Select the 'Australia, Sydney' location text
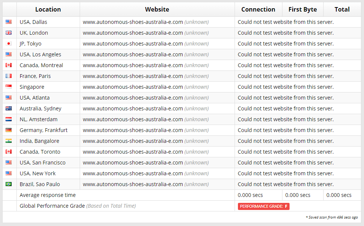364x226 pixels. point(41,109)
